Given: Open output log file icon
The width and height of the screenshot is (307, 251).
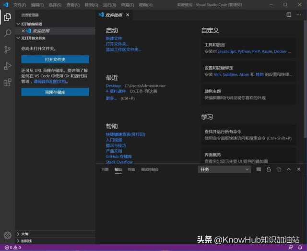Looking at the screenshot, I should click(279, 169).
